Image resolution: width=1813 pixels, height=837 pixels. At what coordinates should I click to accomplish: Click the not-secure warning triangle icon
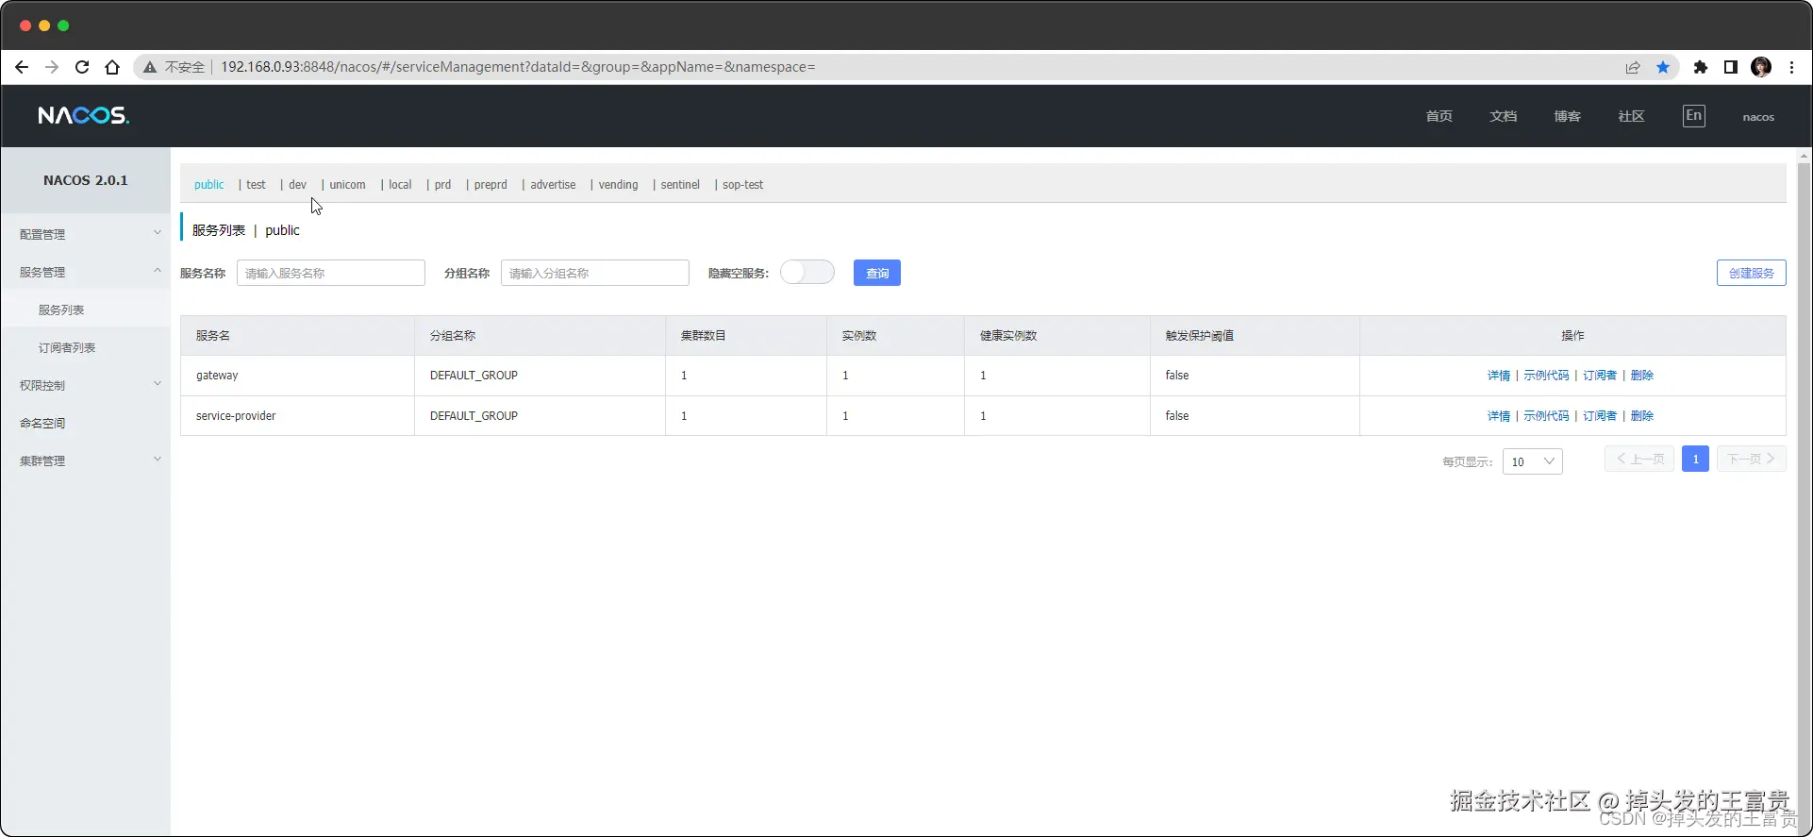(x=149, y=67)
